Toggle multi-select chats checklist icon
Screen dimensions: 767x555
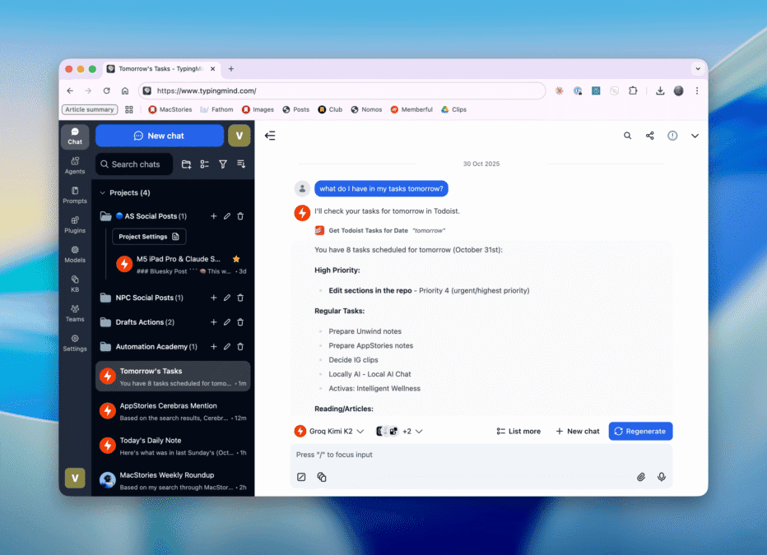[205, 164]
